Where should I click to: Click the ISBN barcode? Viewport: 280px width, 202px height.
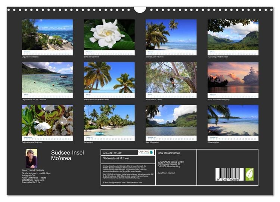click(x=230, y=174)
